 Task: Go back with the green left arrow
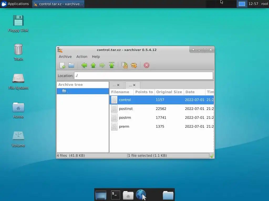tap(84, 65)
